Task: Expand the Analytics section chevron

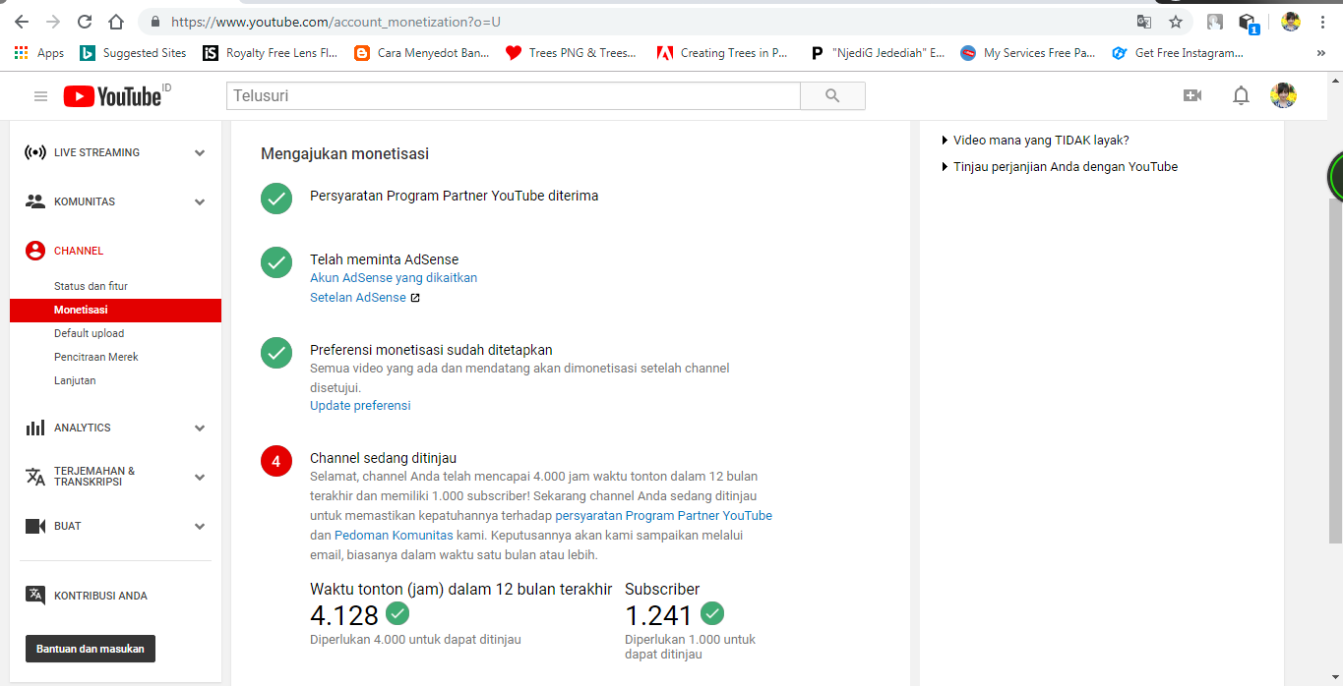Action: coord(200,428)
